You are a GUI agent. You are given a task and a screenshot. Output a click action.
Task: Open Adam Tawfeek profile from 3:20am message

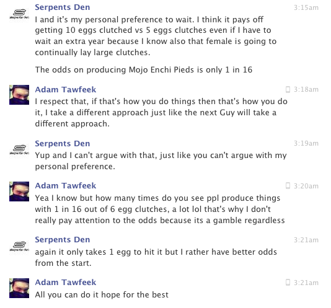66,186
